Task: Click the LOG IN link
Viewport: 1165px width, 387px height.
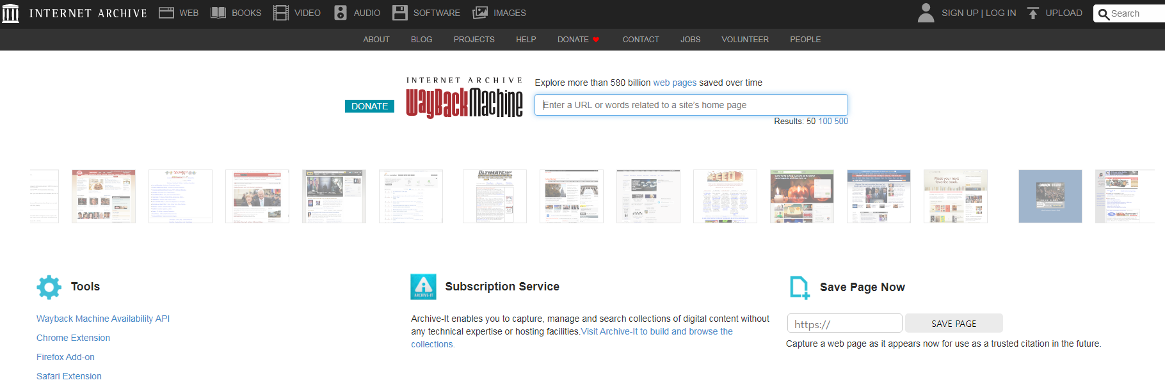Action: (x=1000, y=13)
